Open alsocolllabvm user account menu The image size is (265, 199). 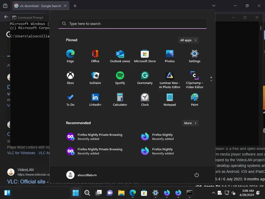[x=82, y=175]
